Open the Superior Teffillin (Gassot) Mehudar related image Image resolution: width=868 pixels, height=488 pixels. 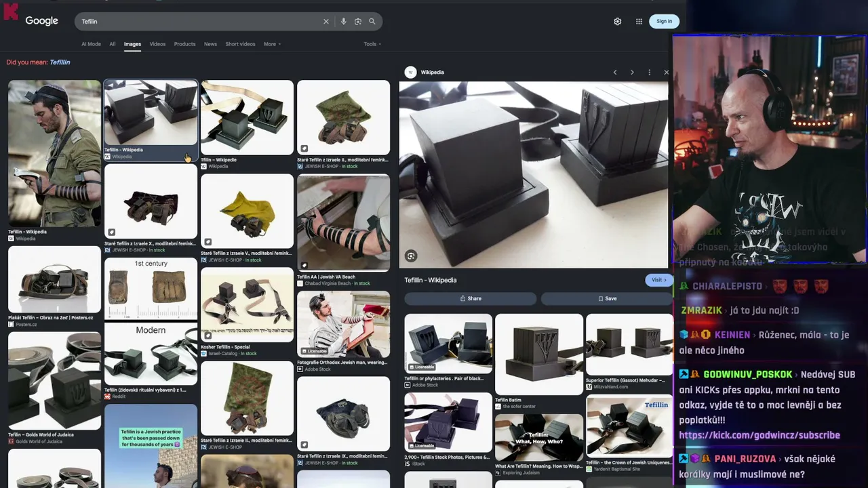pyautogui.click(x=630, y=344)
